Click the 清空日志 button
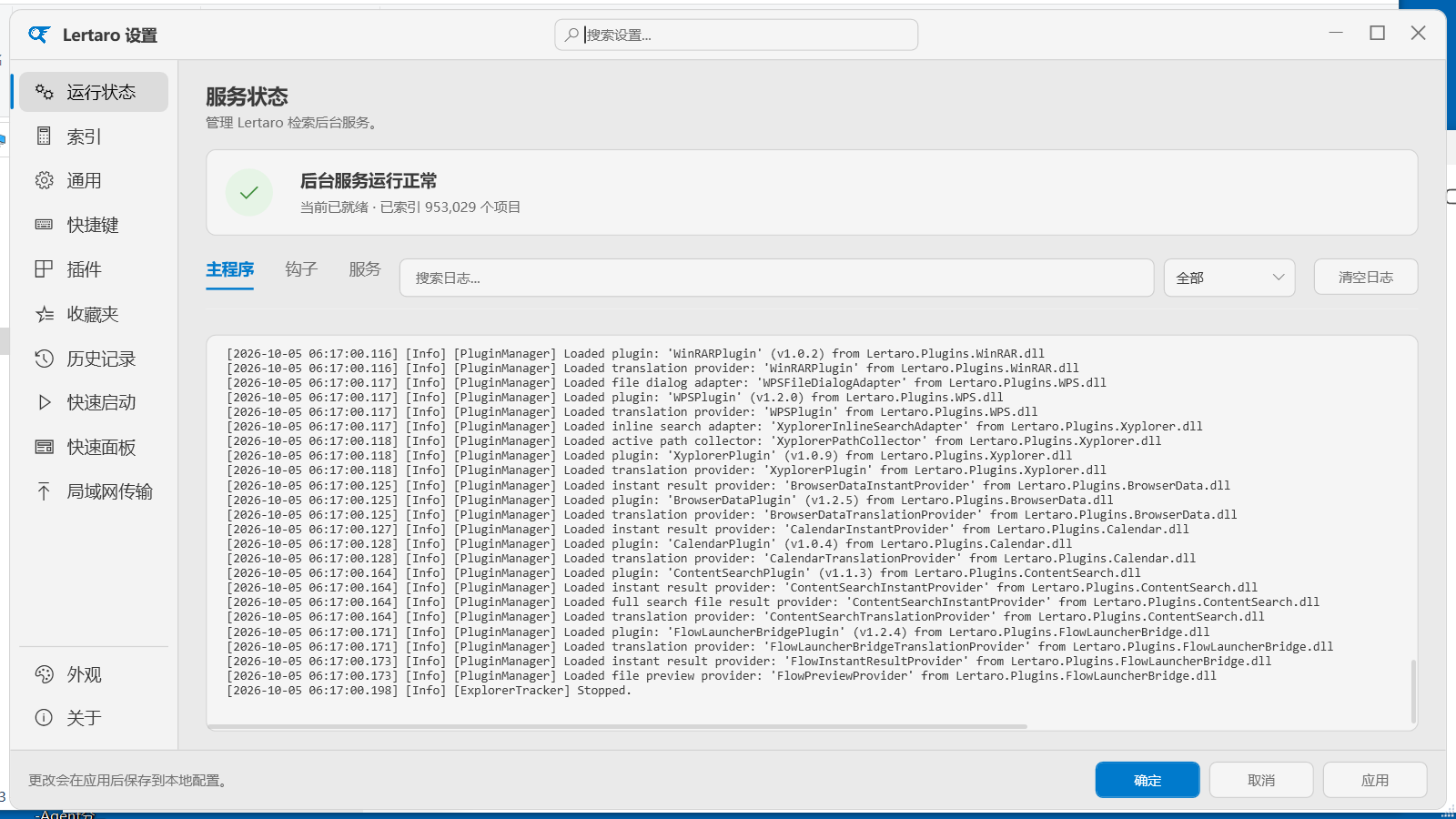The width and height of the screenshot is (1456, 819). [1365, 277]
